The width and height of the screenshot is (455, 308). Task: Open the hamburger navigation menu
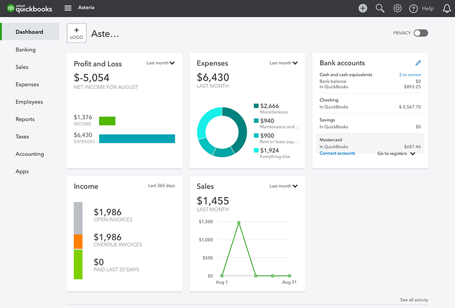(x=68, y=8)
